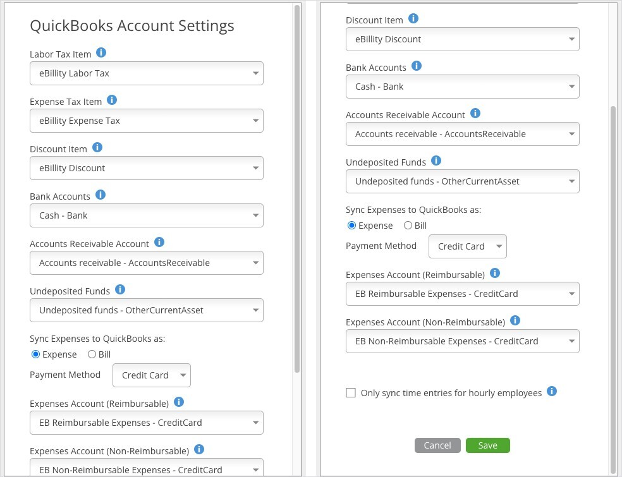
Task: Click QuickBooks Account Settings heading
Action: 132,26
